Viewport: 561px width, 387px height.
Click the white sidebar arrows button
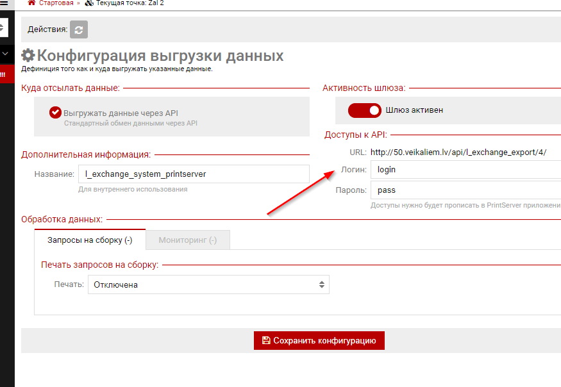pyautogui.click(x=3, y=28)
